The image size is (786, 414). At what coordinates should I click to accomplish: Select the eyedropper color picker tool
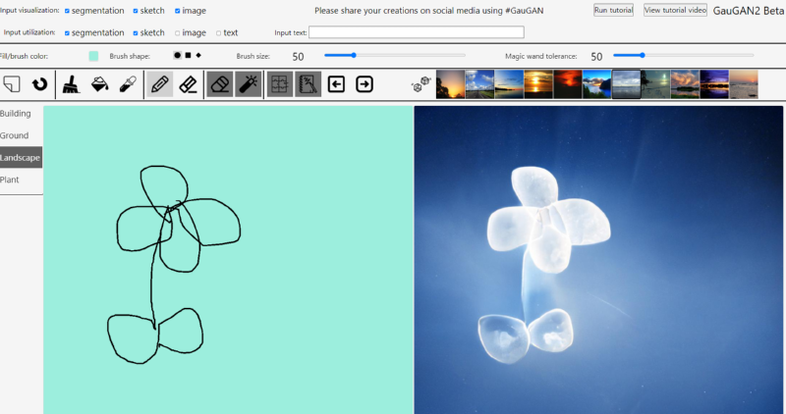click(127, 84)
